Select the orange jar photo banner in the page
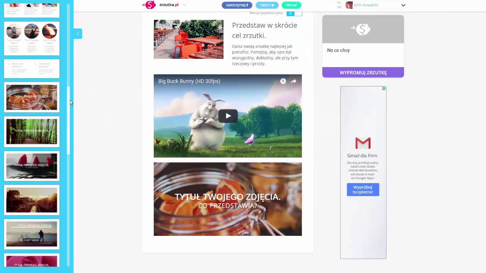The width and height of the screenshot is (486, 273). (228, 199)
